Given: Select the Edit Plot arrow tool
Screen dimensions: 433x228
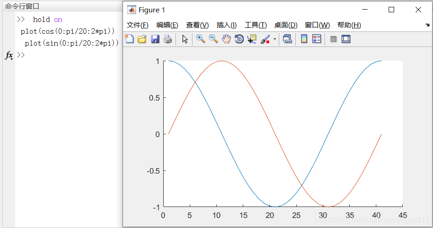Looking at the screenshot, I should point(185,39).
